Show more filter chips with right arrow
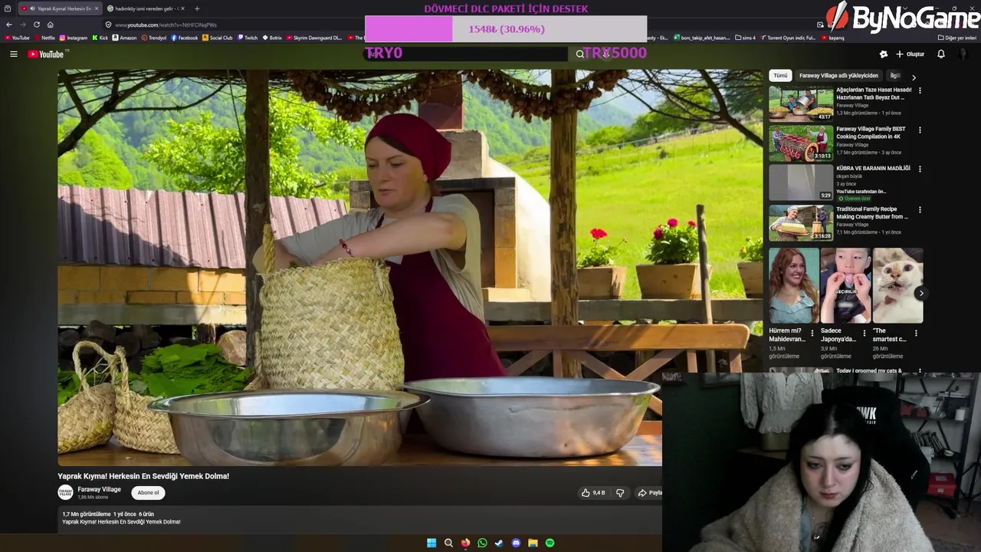 (x=914, y=77)
